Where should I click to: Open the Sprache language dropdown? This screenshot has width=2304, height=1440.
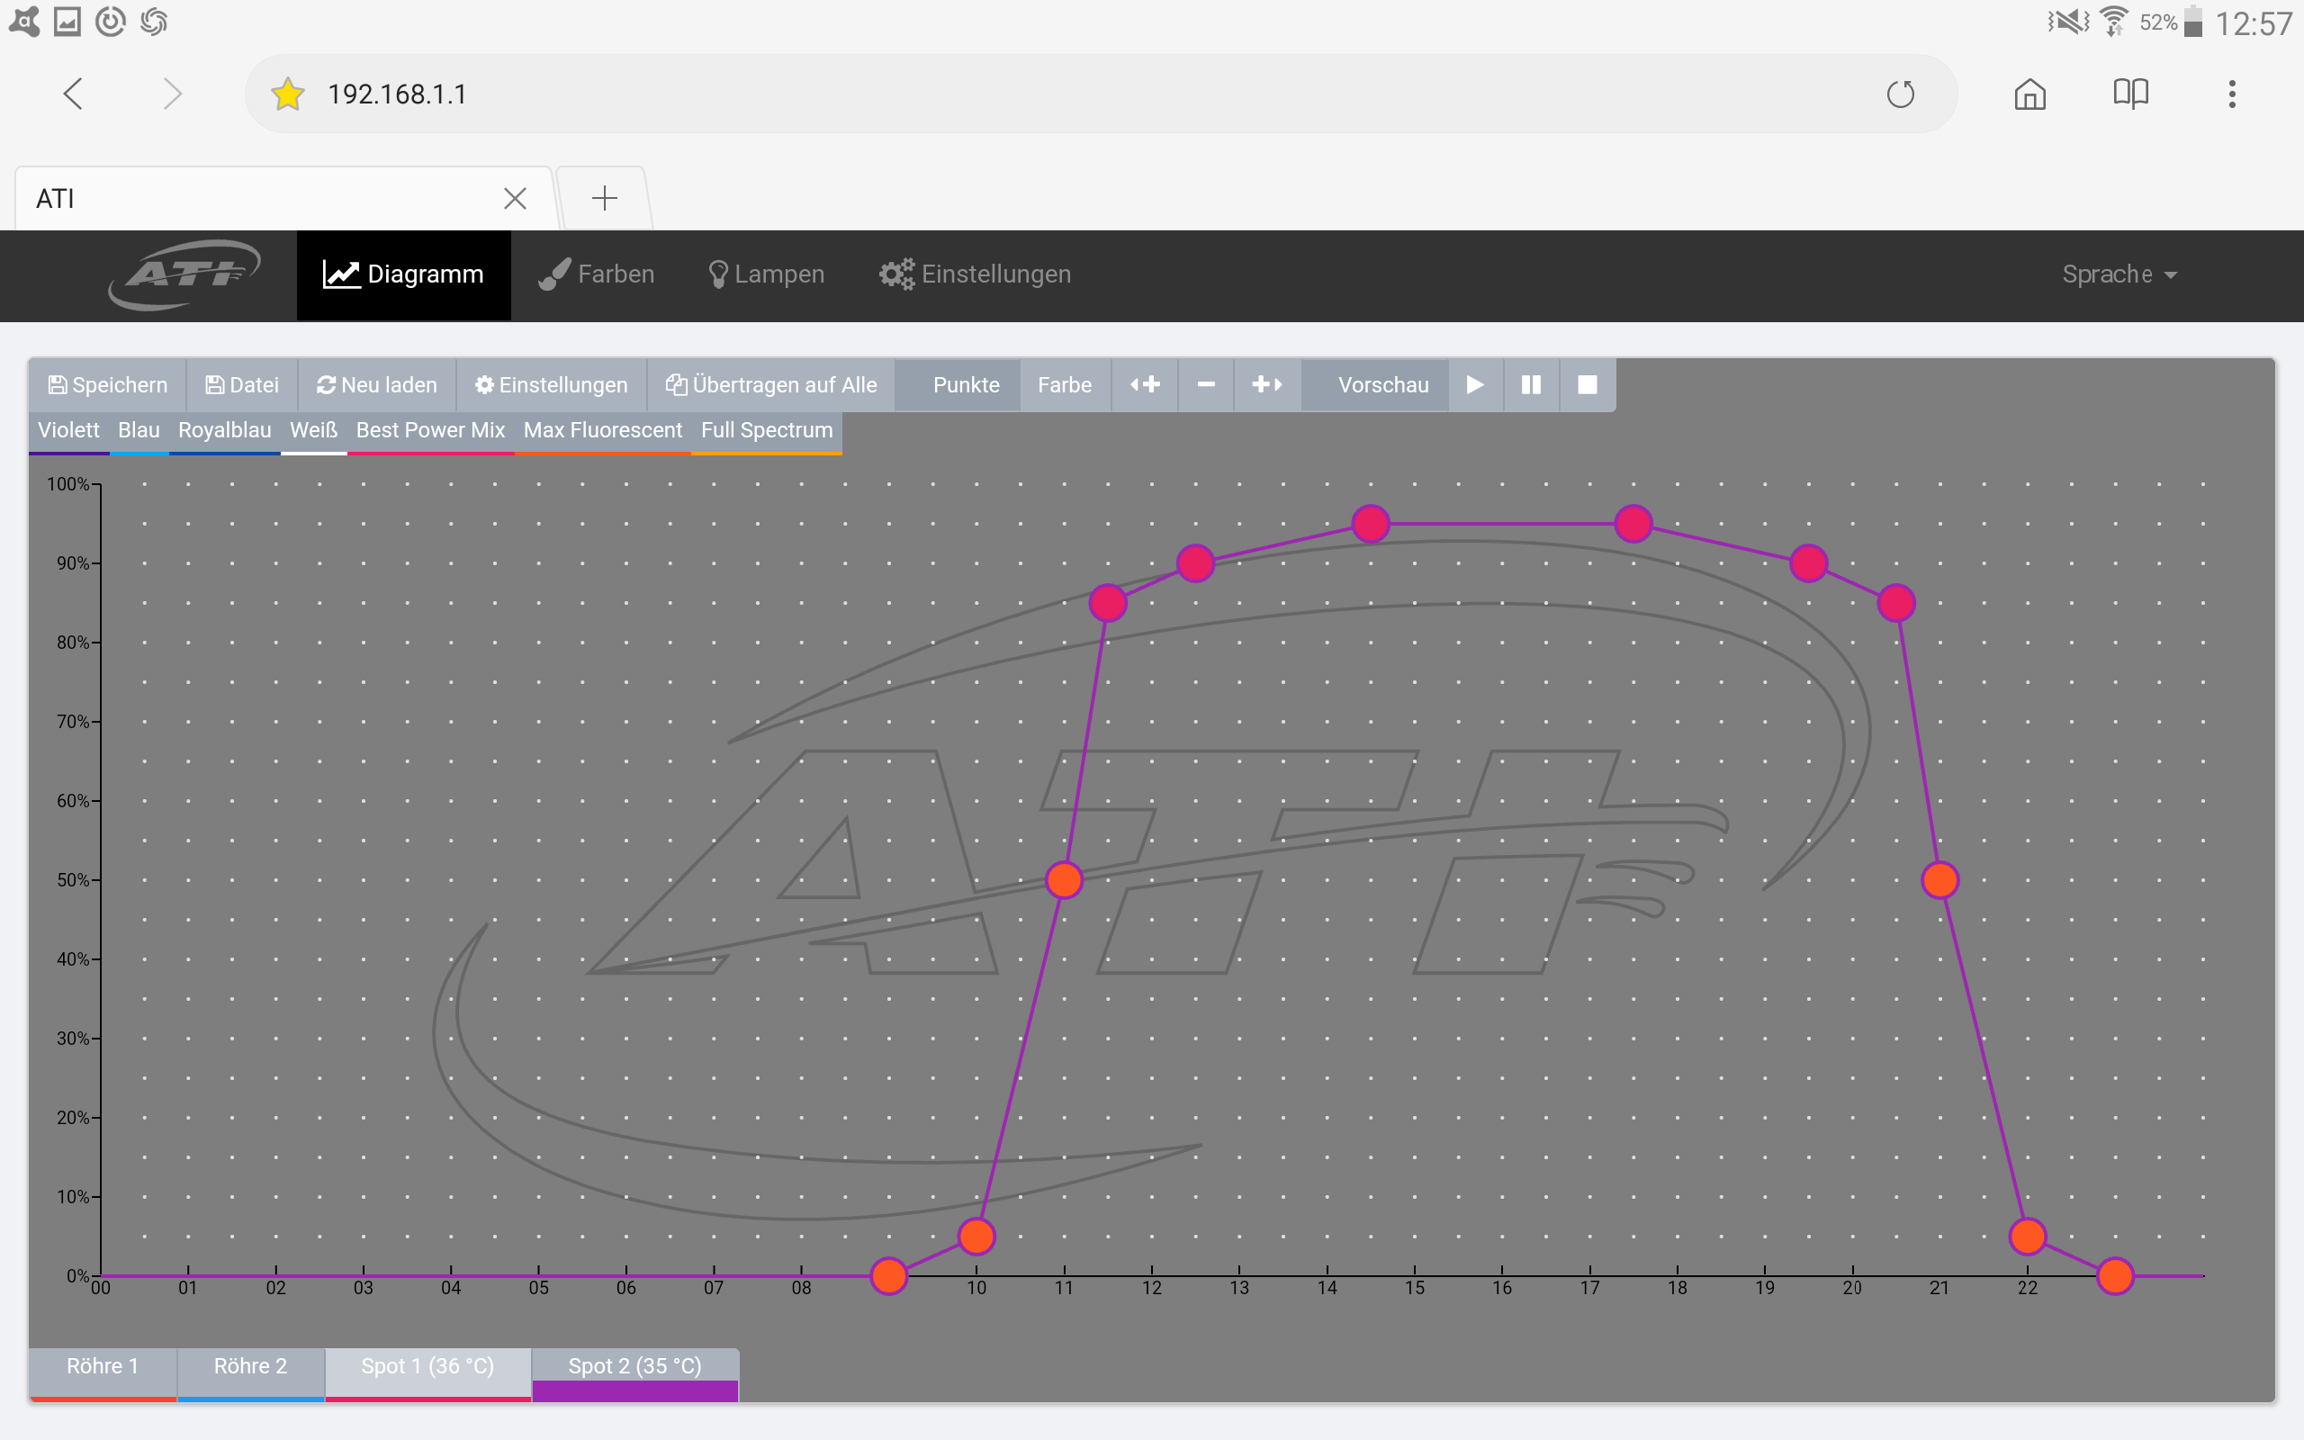pos(2119,274)
